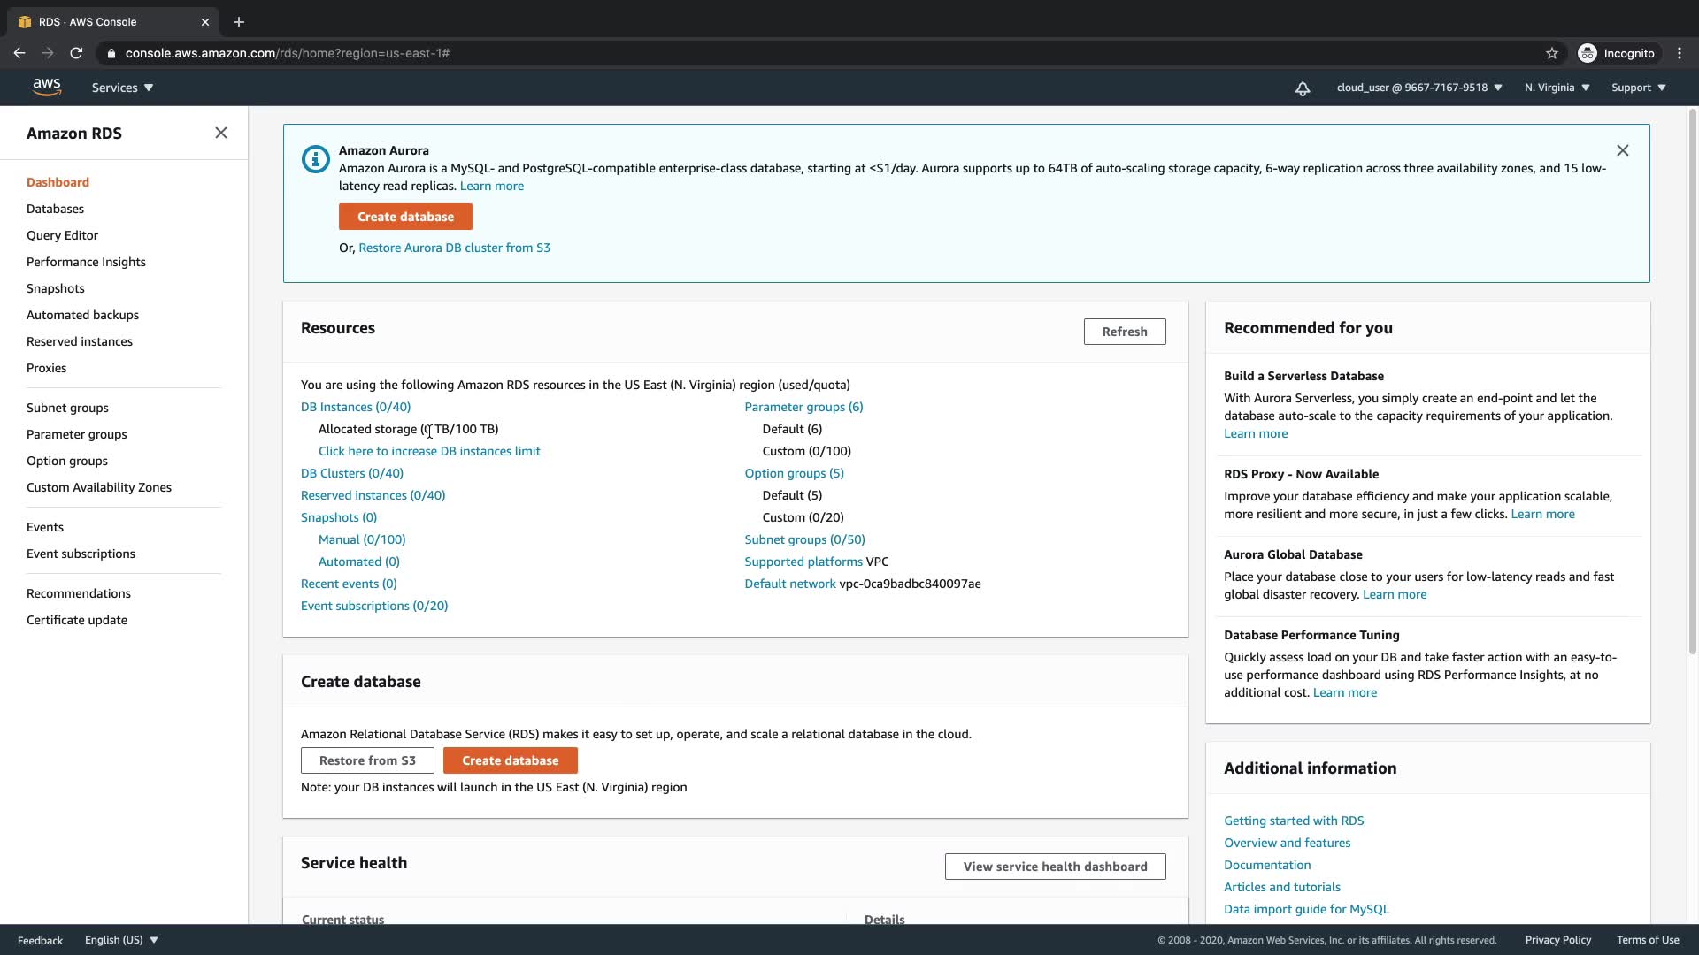Bookmark page with star icon
The image size is (1699, 955).
click(1551, 53)
